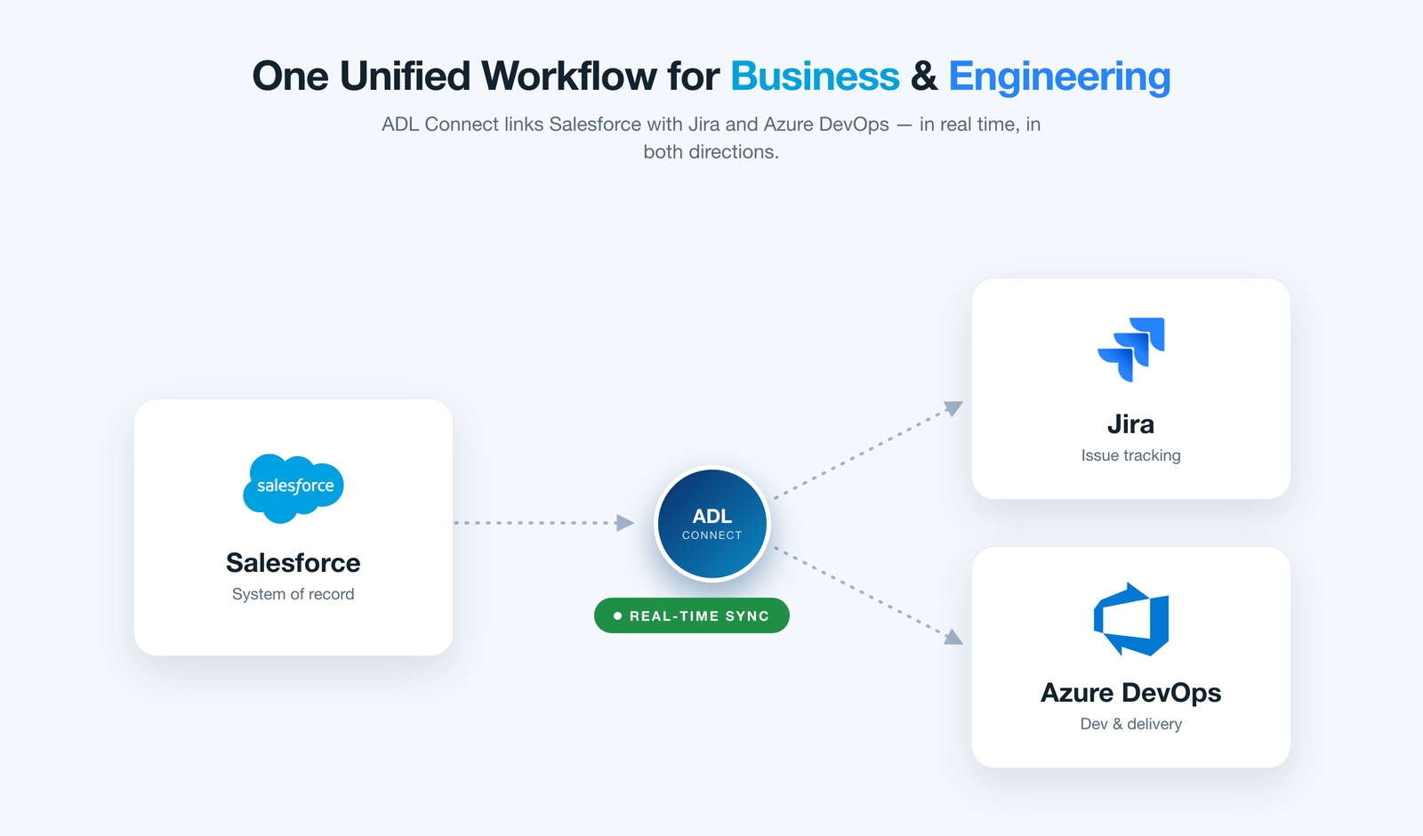Image resolution: width=1423 pixels, height=836 pixels.
Task: Click the ADL Connect subtitle paragraph
Action: click(x=711, y=138)
